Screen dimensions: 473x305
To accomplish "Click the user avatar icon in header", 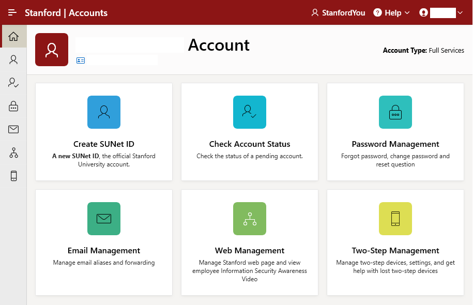I will pyautogui.click(x=423, y=13).
